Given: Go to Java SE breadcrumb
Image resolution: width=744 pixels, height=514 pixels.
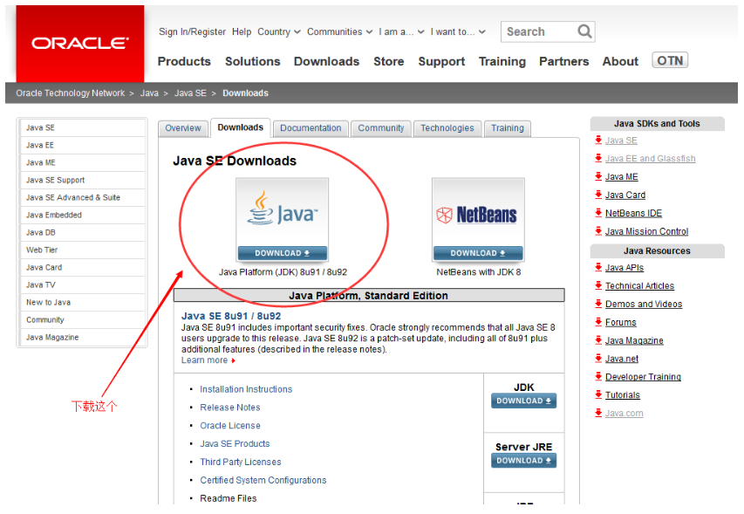Looking at the screenshot, I should point(190,93).
